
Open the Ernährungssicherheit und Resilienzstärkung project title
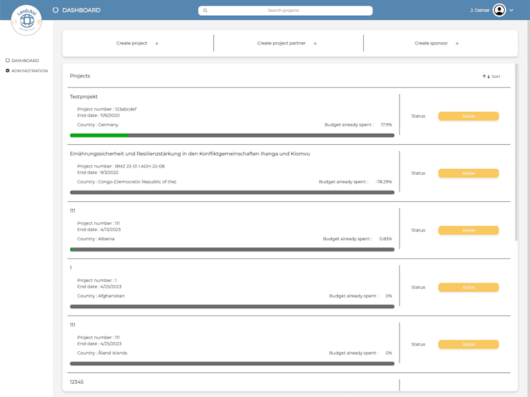point(189,154)
